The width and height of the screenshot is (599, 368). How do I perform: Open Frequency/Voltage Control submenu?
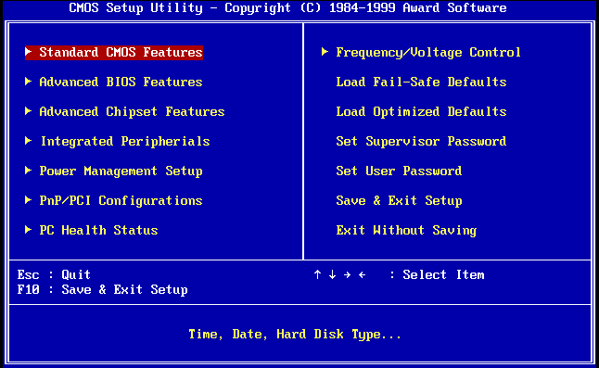428,52
